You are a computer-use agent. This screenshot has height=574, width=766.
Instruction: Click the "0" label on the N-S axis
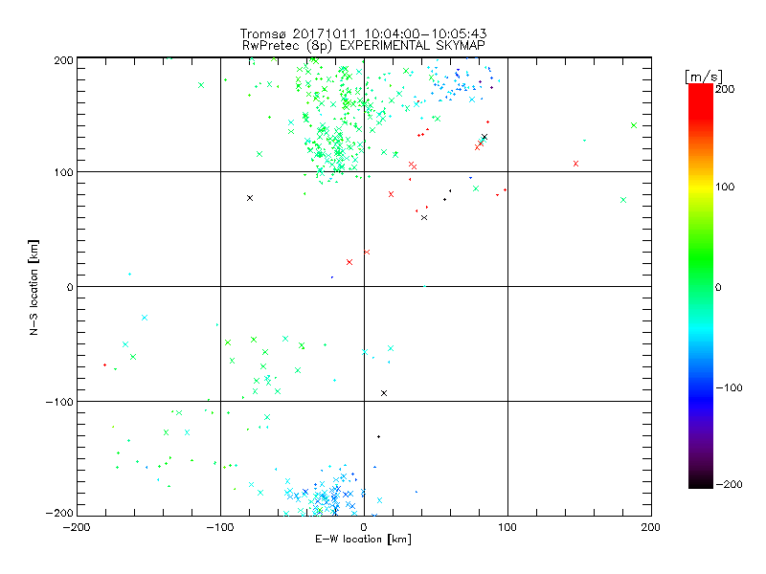point(70,287)
